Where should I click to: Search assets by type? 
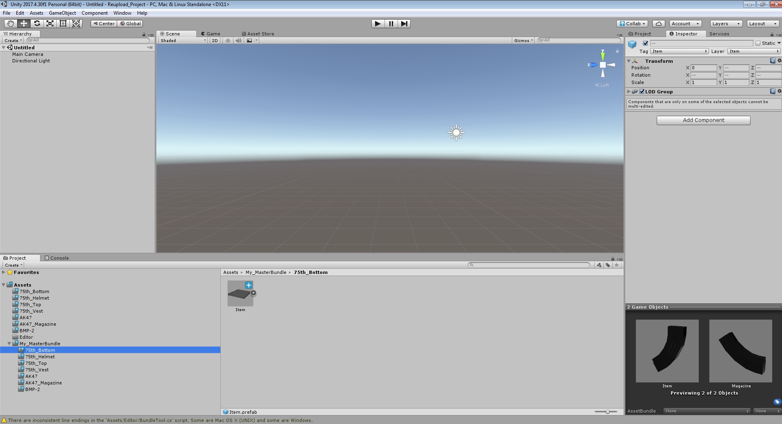tap(599, 265)
